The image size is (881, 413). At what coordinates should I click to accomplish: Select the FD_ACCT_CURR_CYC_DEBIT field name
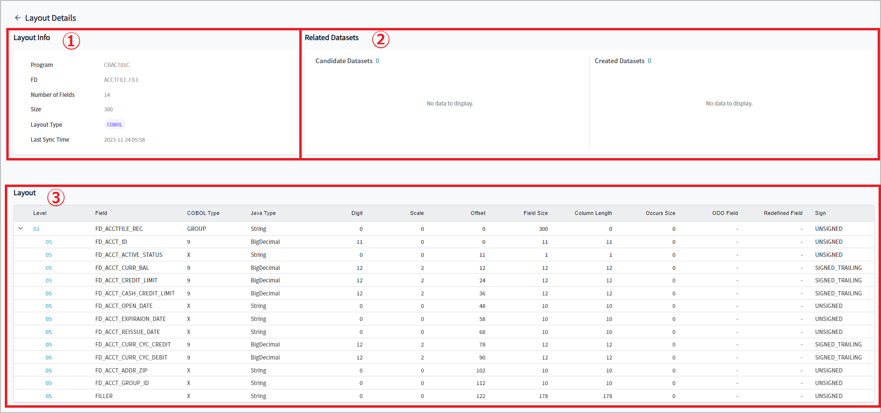[x=131, y=358]
